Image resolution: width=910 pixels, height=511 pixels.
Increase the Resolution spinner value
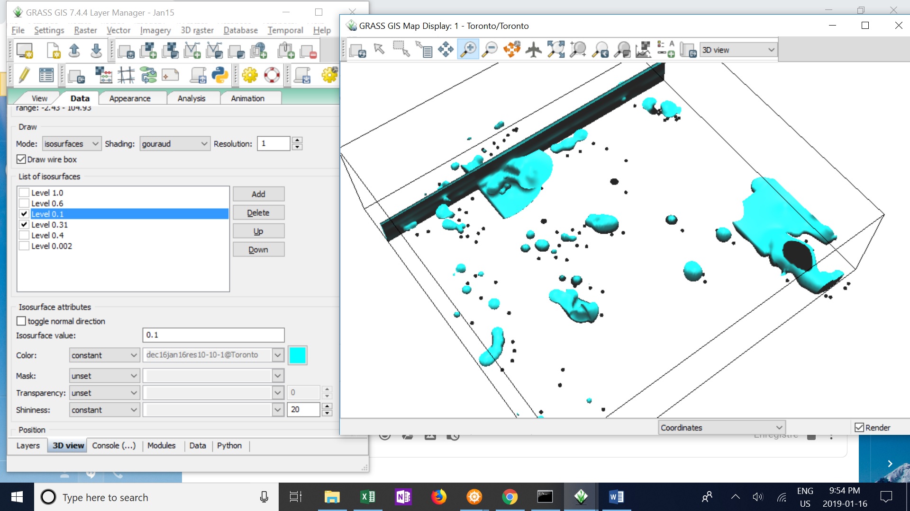(x=297, y=140)
